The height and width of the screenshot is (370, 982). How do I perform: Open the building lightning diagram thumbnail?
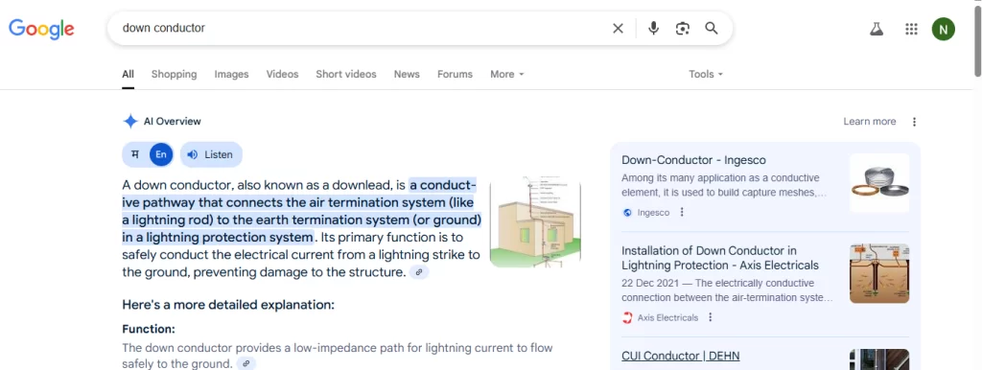pos(535,222)
